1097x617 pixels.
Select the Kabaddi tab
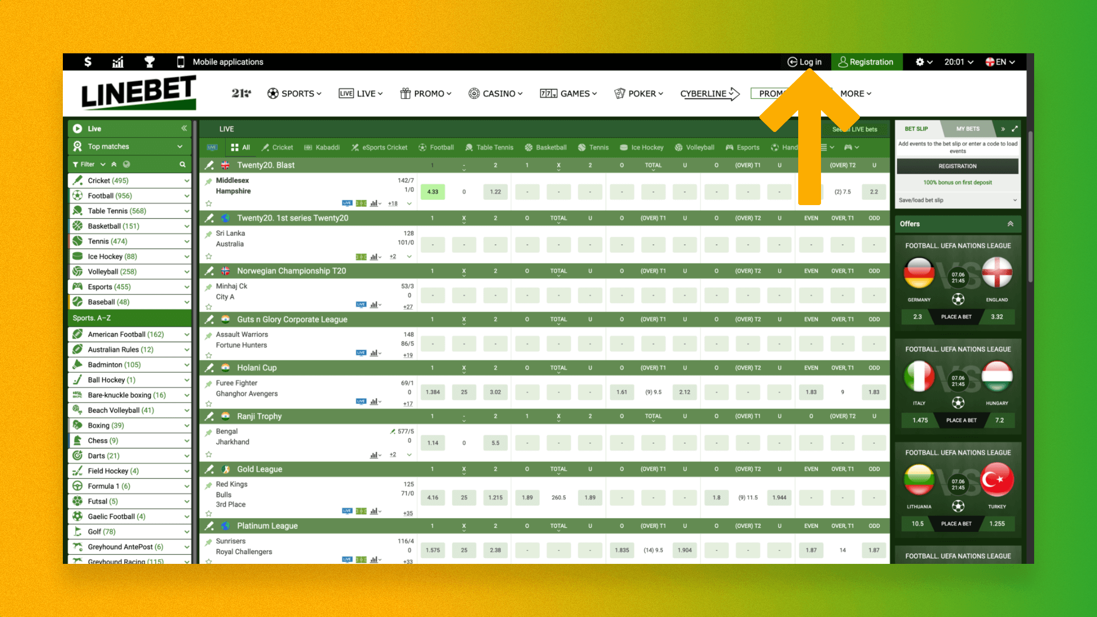(x=322, y=147)
